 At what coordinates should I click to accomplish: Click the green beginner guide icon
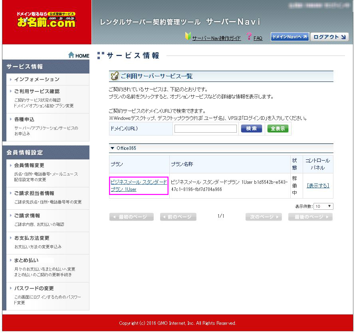click(188, 36)
